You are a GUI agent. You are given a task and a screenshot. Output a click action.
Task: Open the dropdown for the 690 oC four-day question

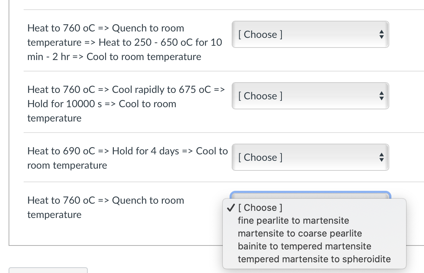pos(310,157)
